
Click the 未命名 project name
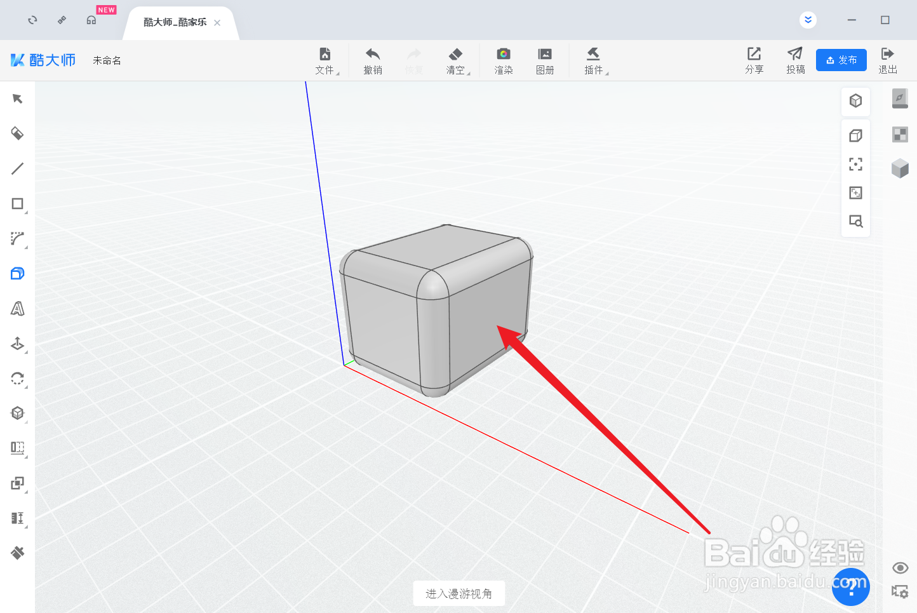tap(107, 60)
